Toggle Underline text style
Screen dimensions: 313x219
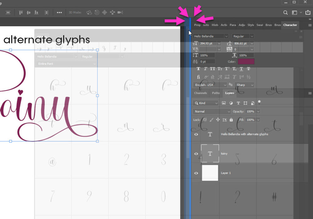241,69
